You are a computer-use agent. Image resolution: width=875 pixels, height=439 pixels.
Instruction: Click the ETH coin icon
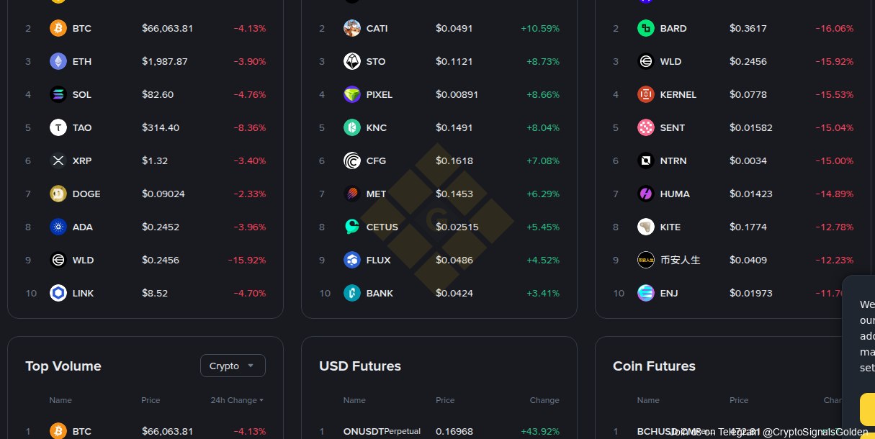pyautogui.click(x=58, y=62)
